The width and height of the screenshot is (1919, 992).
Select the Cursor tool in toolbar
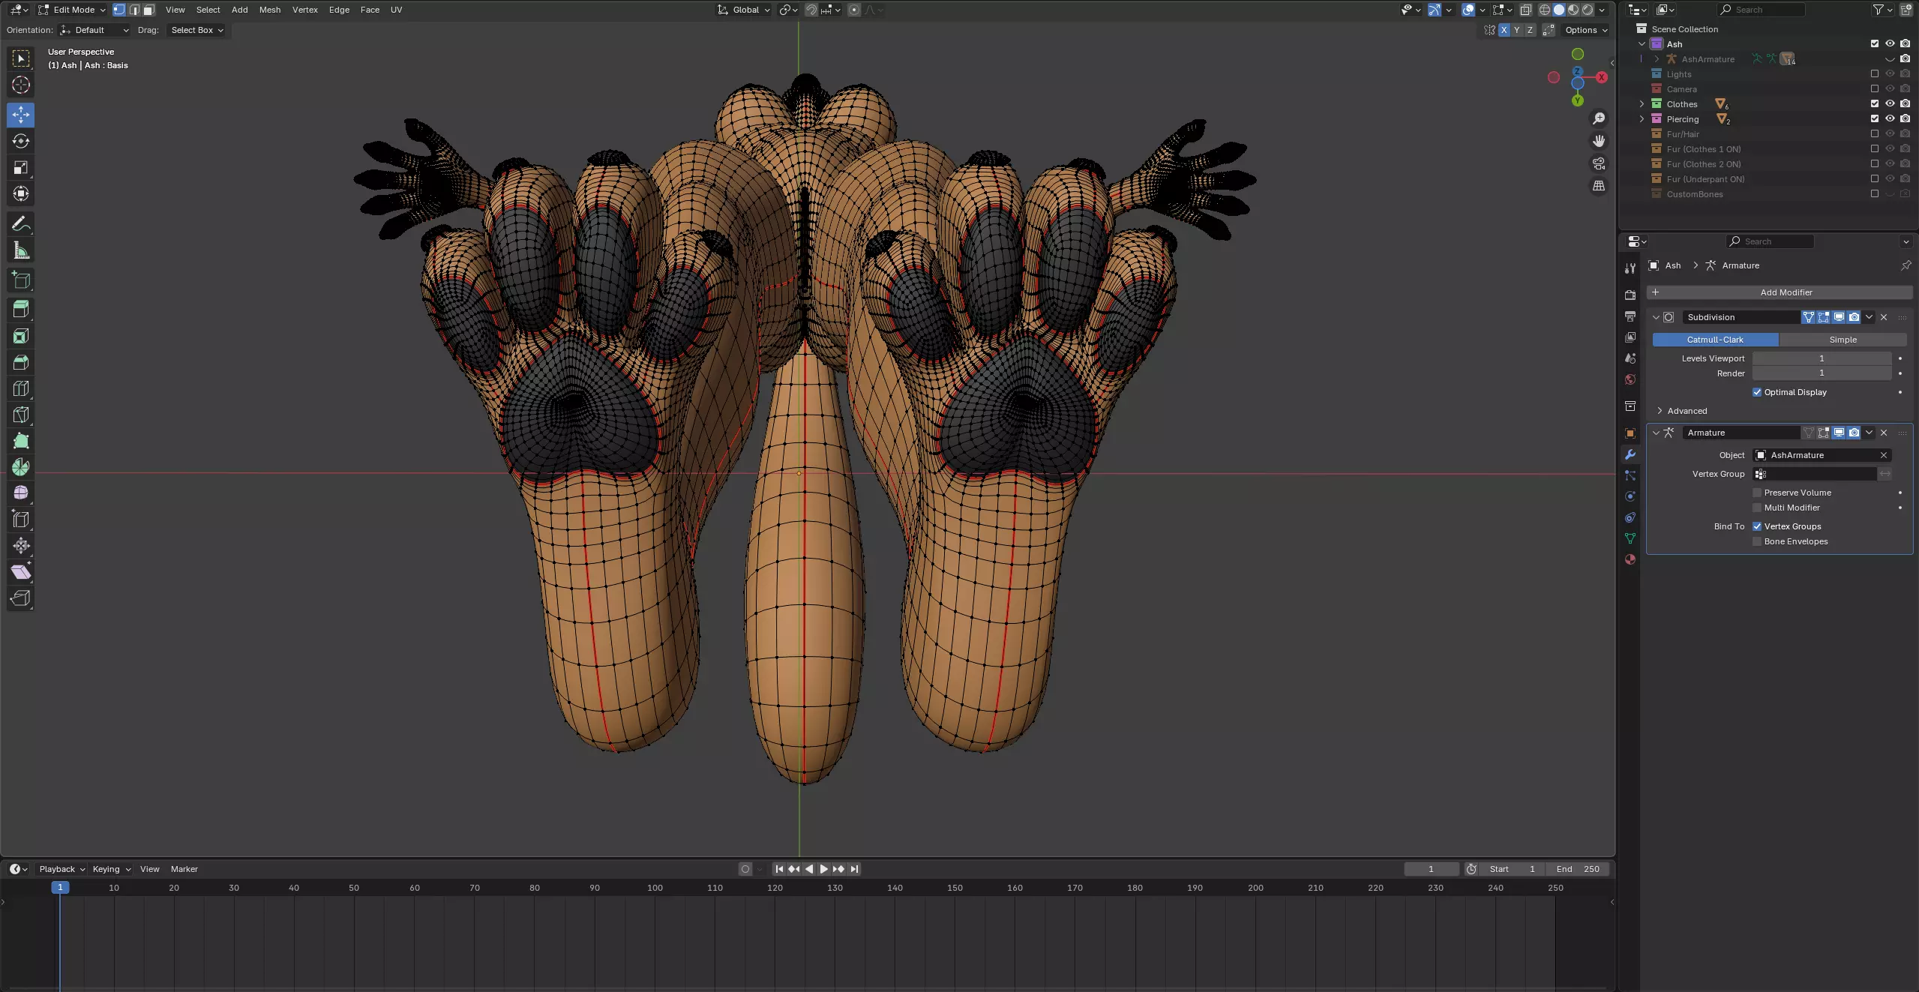(x=21, y=85)
